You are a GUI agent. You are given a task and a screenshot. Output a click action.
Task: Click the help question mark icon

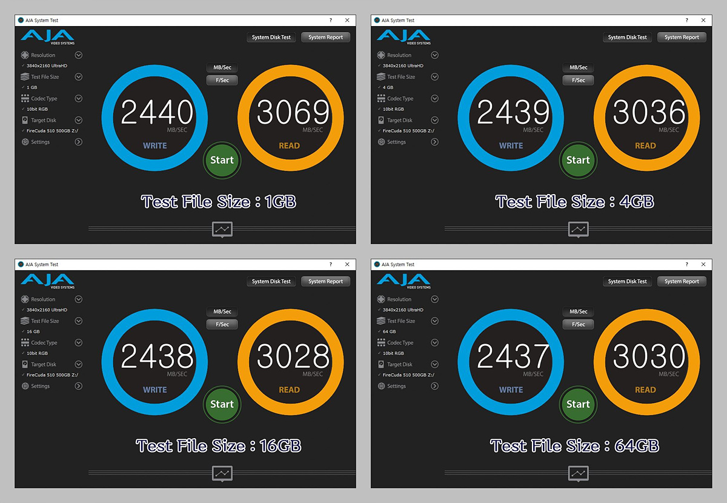(330, 20)
